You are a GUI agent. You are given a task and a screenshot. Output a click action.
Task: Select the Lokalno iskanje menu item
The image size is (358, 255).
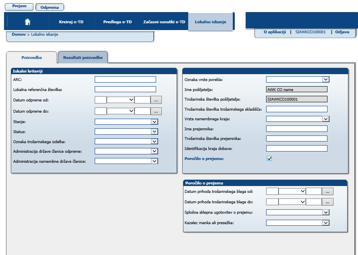click(x=211, y=22)
